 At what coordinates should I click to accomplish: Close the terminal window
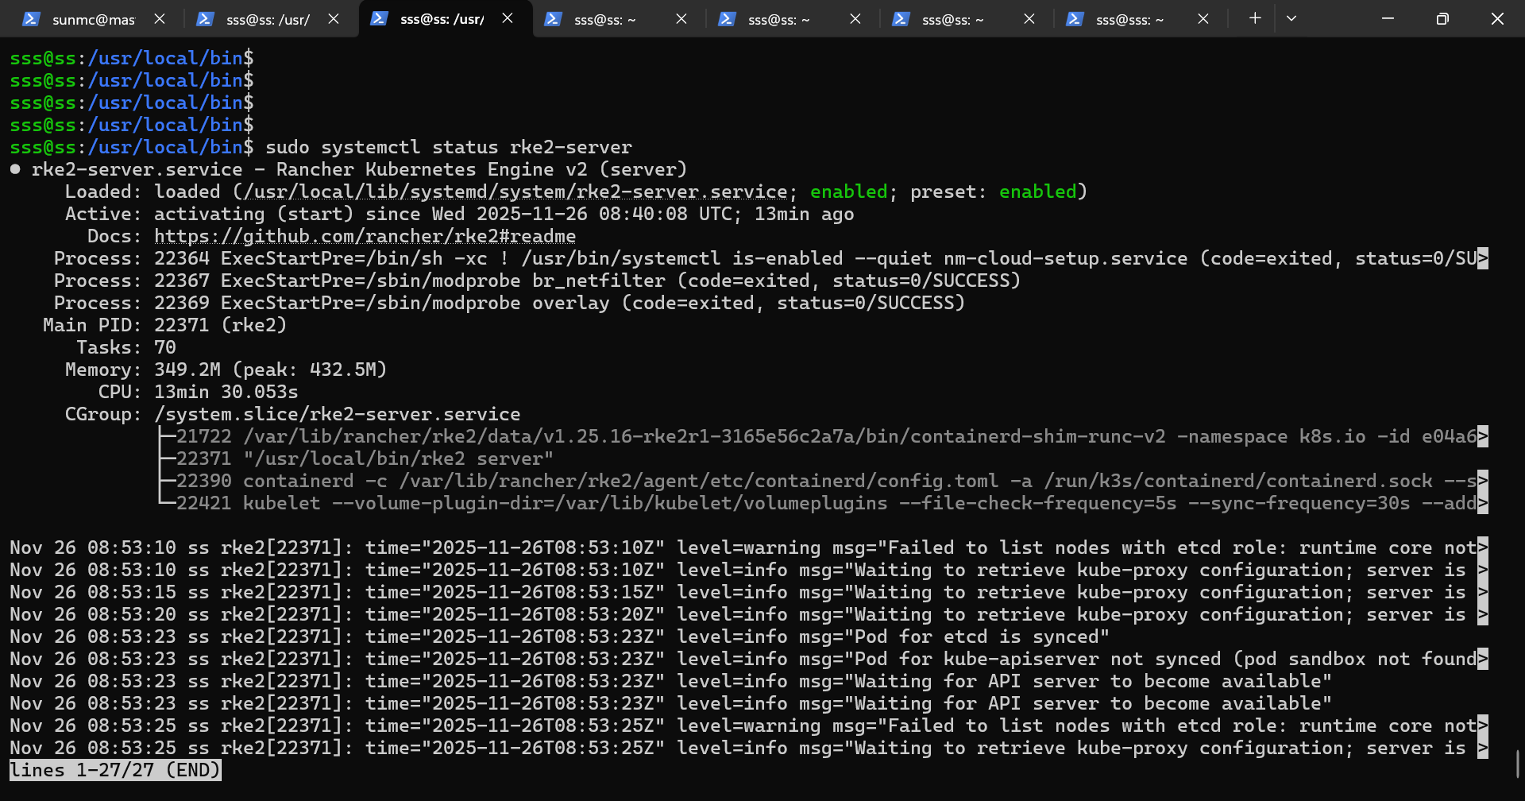click(x=1497, y=18)
